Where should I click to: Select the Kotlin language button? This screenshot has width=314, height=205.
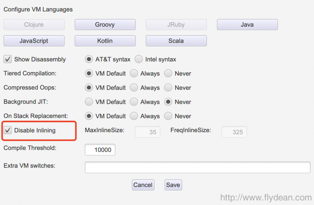[105, 41]
